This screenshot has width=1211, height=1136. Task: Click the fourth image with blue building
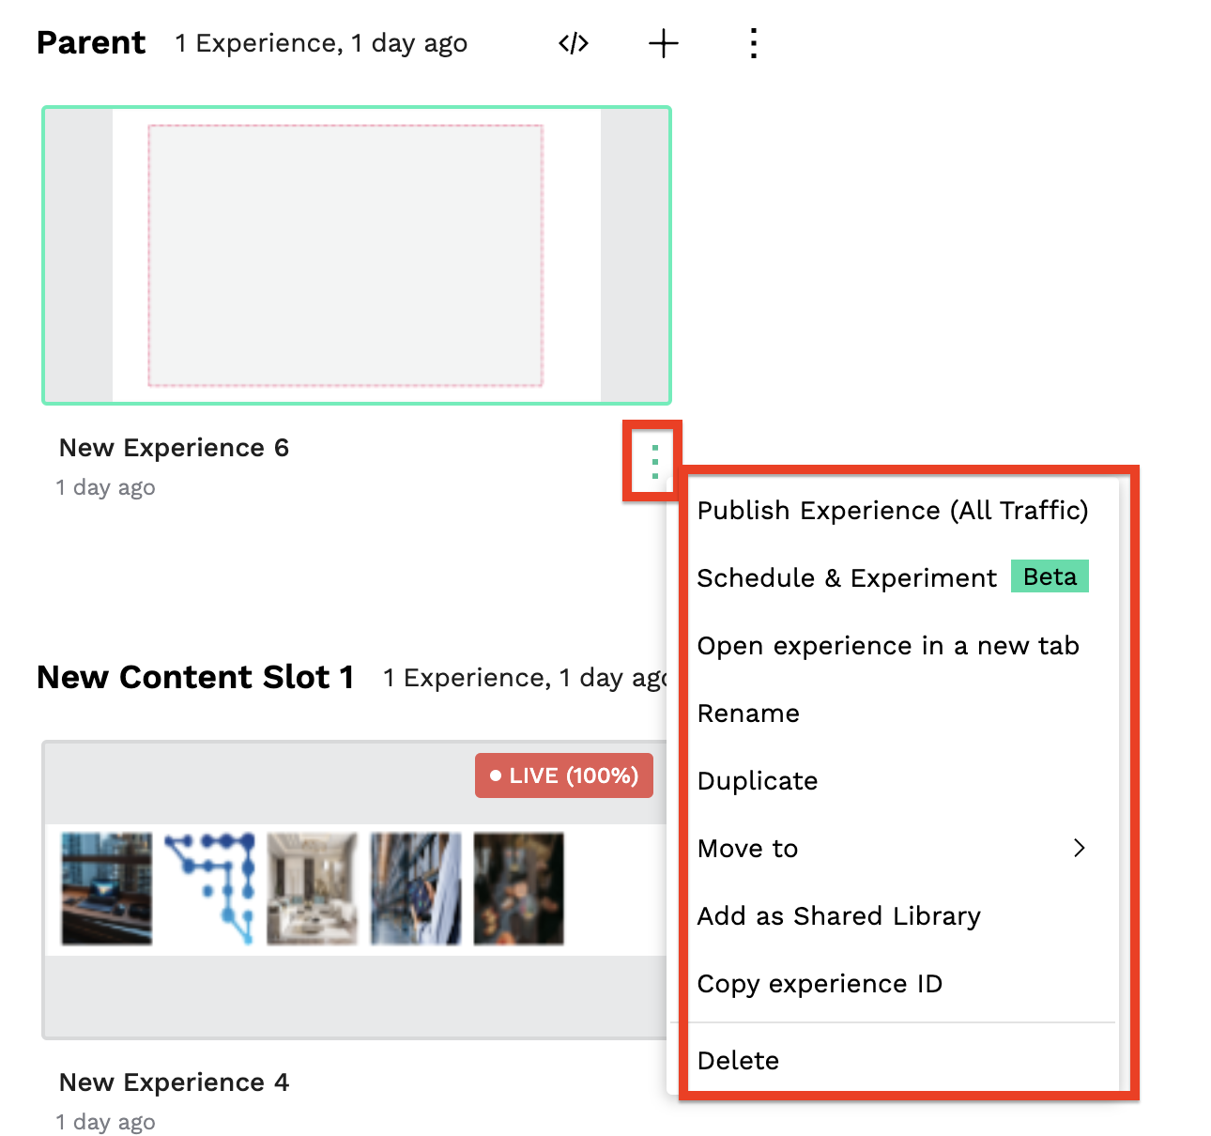click(x=416, y=888)
